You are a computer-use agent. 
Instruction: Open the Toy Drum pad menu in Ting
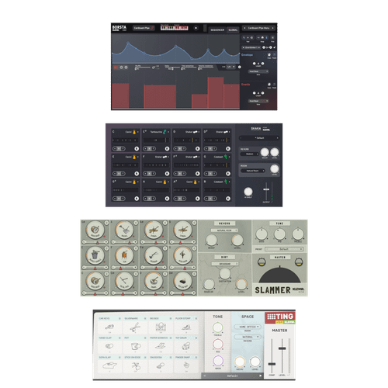point(196,338)
